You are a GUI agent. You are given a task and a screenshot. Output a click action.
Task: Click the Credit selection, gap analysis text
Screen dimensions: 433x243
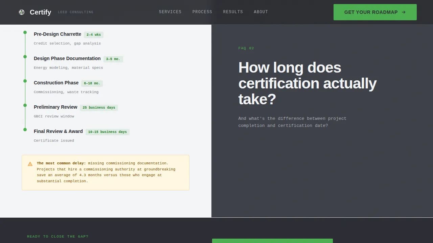(67, 43)
